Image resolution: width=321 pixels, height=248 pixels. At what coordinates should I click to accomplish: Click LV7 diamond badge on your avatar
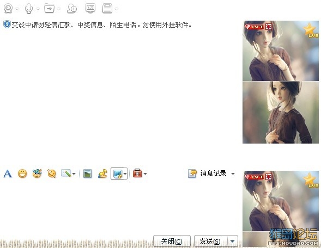[253, 177]
